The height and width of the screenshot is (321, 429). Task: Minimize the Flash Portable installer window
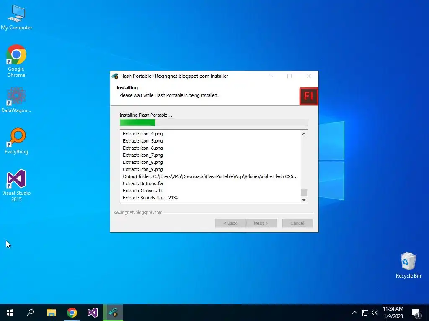[x=271, y=76]
